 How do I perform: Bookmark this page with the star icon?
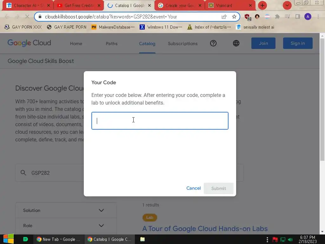point(234,17)
